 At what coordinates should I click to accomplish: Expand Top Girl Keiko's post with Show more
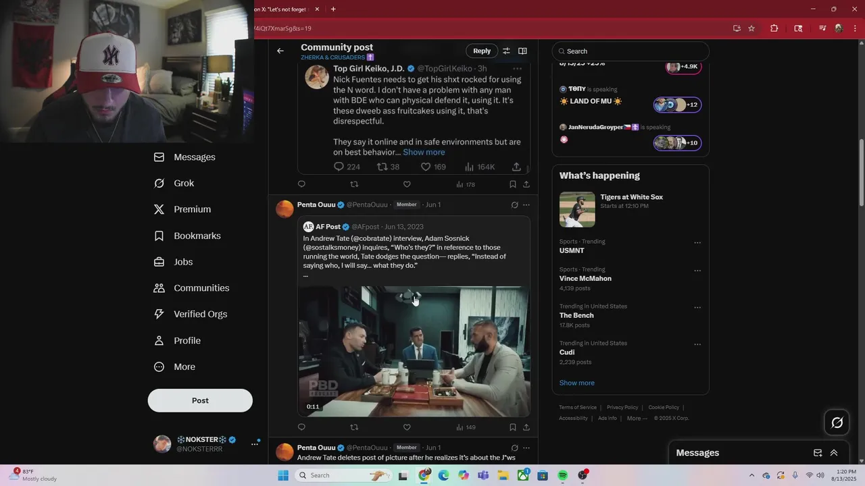coord(424,152)
